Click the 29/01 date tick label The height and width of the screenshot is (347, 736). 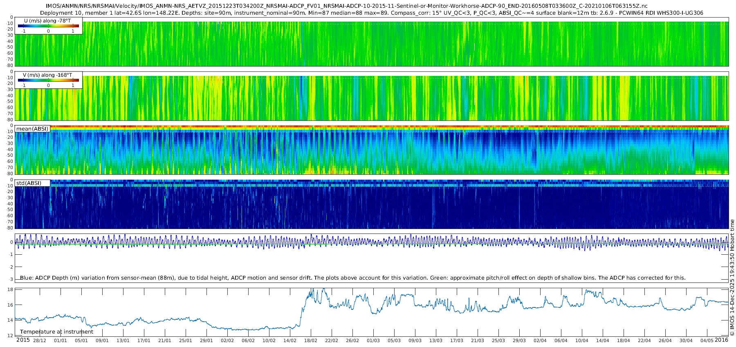pyautogui.click(x=206, y=340)
